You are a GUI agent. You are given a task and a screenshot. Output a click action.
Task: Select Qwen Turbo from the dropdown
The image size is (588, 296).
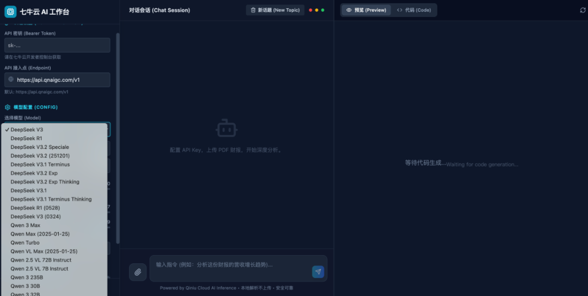point(25,243)
